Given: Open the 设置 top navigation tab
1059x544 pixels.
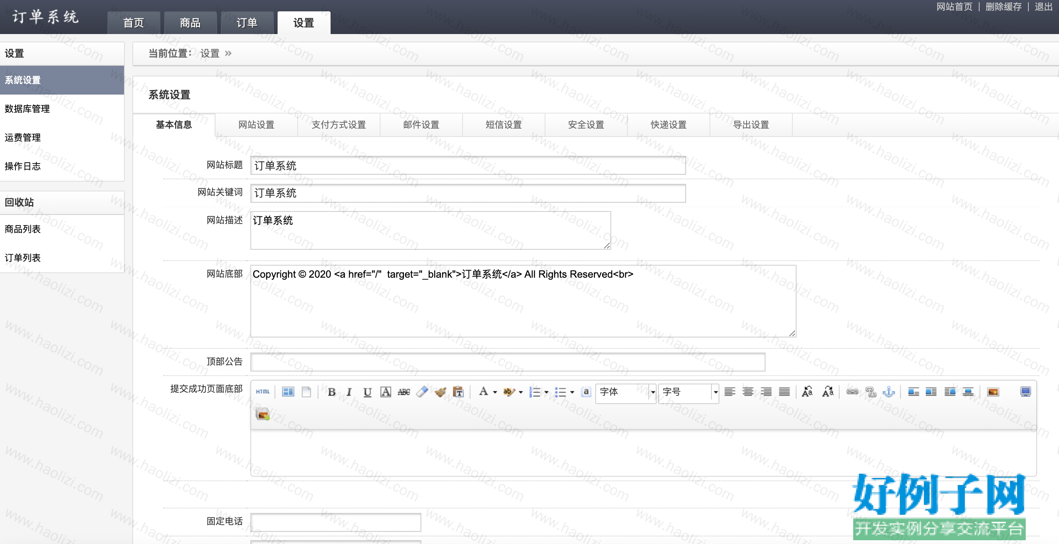Looking at the screenshot, I should point(304,23).
